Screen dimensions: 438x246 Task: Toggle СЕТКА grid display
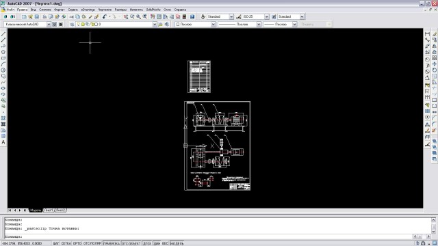click(x=66, y=243)
